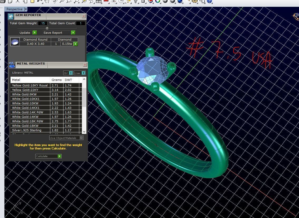
Task: Select the White Gold:10KX1 row
Action: [x=46, y=99]
